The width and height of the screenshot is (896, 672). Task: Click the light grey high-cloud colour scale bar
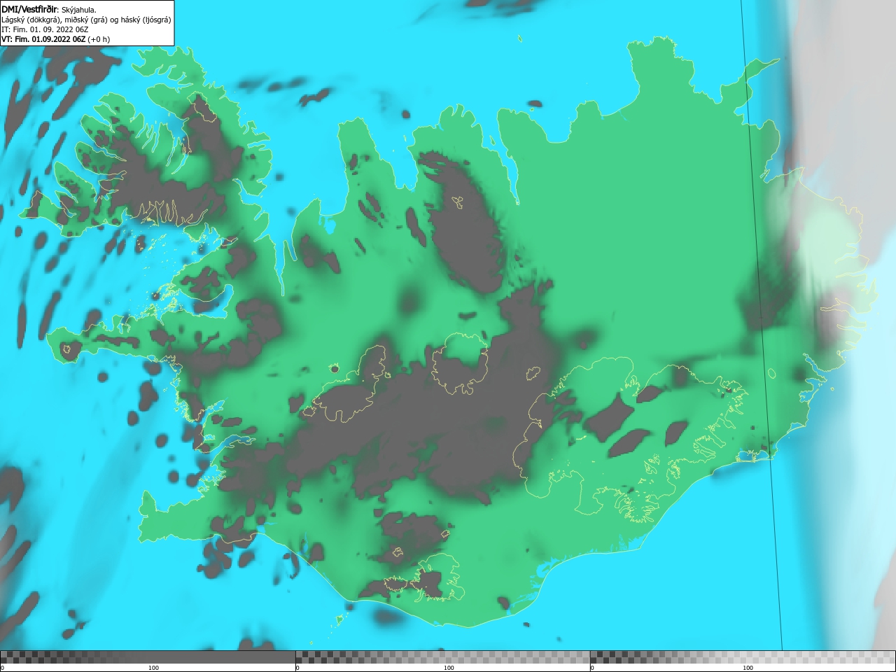tap(743, 657)
